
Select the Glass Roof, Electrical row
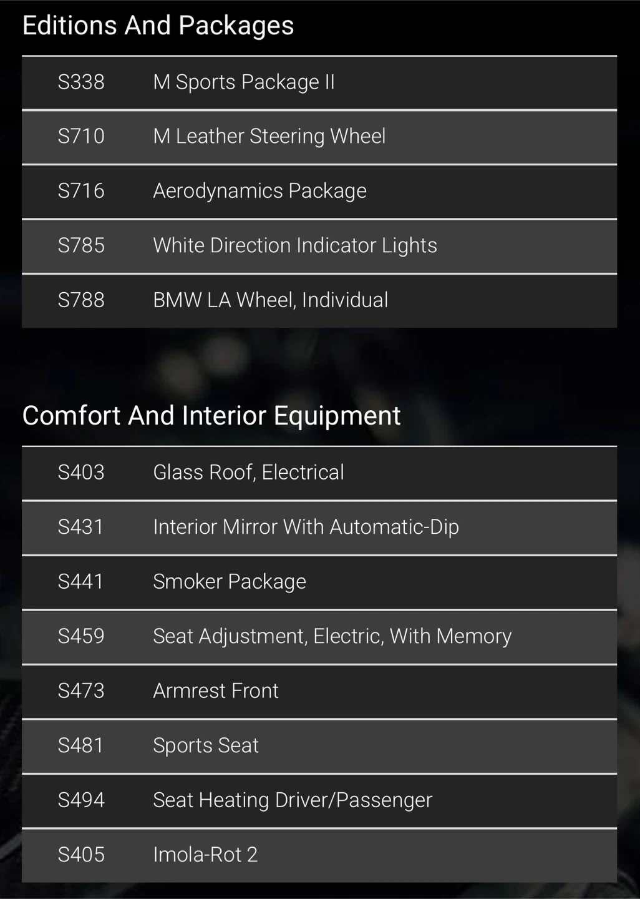point(248,473)
